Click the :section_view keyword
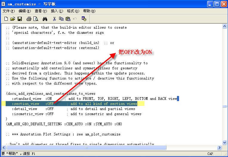This screenshot has height=157, width=228. click(x=26, y=104)
